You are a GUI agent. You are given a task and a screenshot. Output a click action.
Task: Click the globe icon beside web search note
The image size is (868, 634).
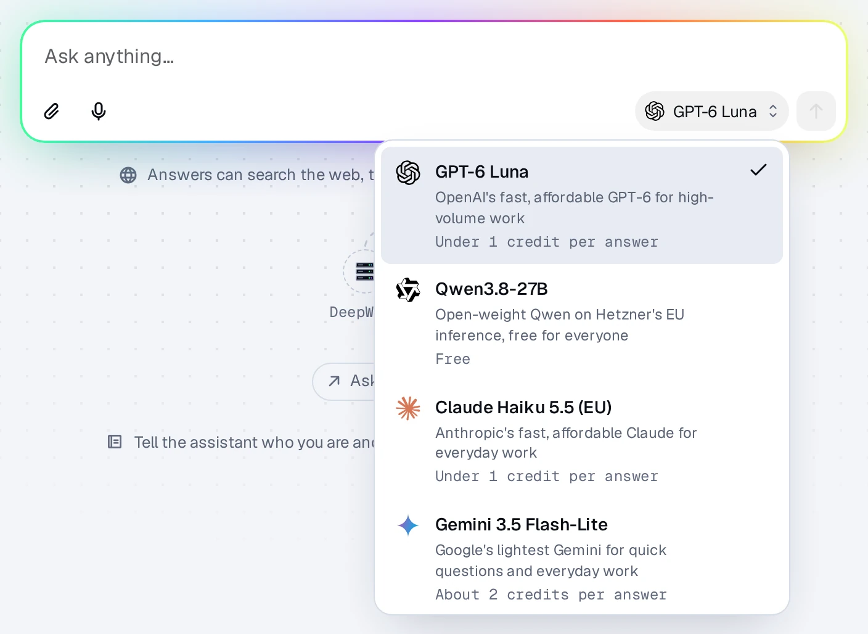[128, 175]
